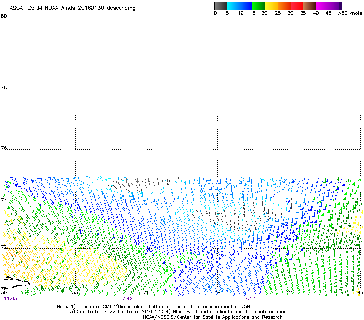This screenshot has width=364, height=320.
Task: Click the legend scale label "15"
Action: pos(252,13)
